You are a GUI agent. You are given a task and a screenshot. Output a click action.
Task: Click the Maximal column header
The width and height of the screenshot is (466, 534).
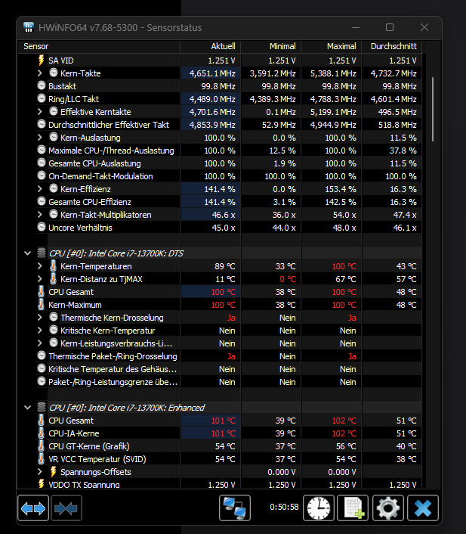point(332,46)
